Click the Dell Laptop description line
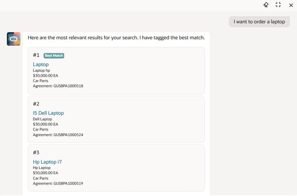Screen dimensions: 297x196 [42, 119]
